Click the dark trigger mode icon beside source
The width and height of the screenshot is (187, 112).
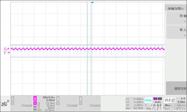160,99
